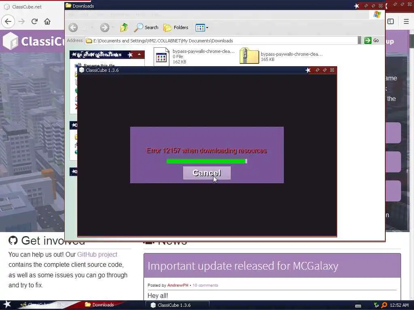Click the GitHub icon beside Get involved
The image size is (414, 310).
point(13,241)
